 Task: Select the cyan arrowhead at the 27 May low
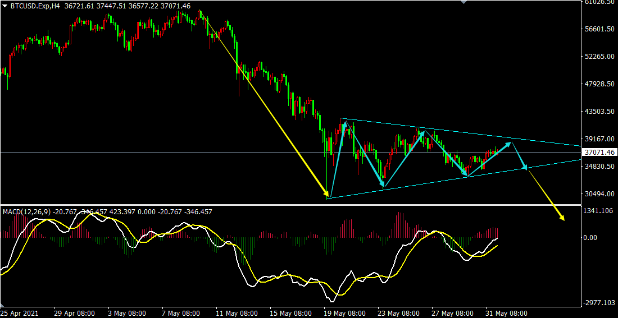(466, 174)
